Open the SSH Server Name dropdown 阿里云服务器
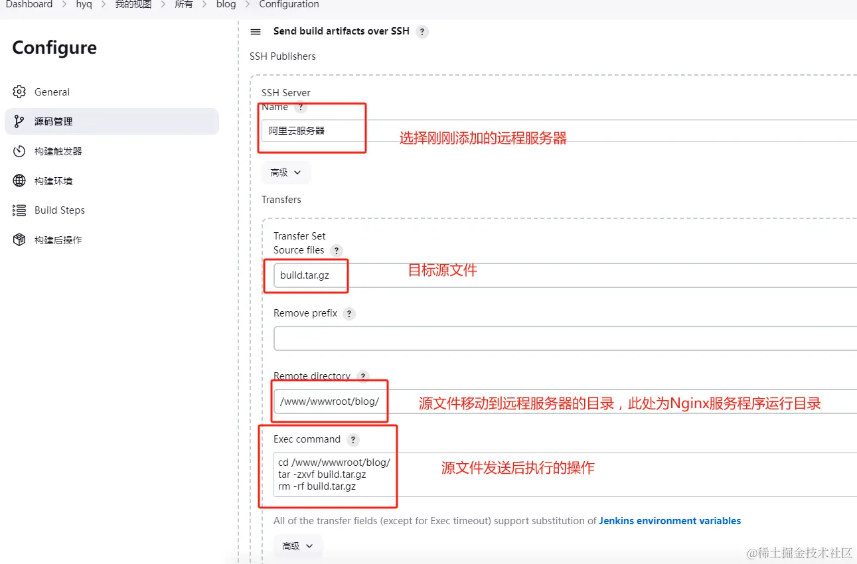Image resolution: width=857 pixels, height=564 pixels. pos(559,131)
